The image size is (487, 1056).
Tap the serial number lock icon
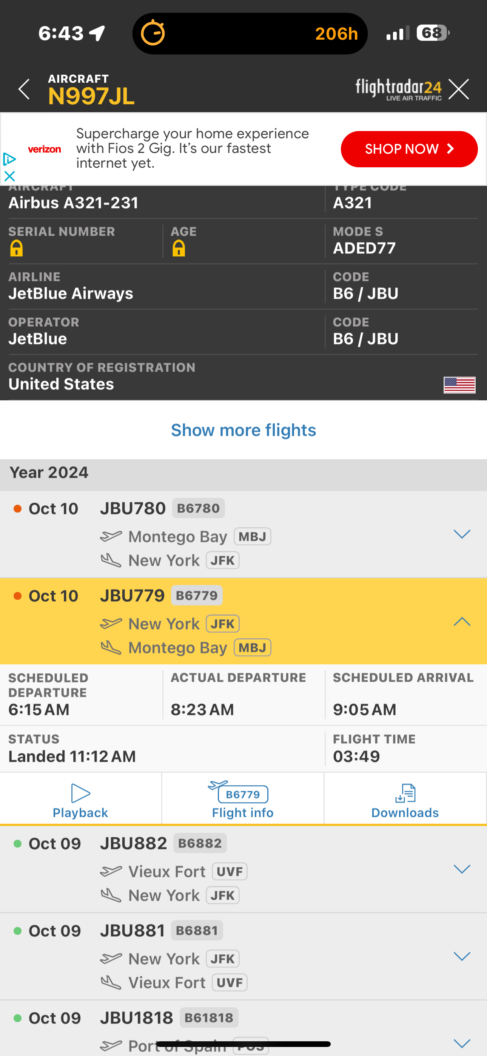click(16, 249)
